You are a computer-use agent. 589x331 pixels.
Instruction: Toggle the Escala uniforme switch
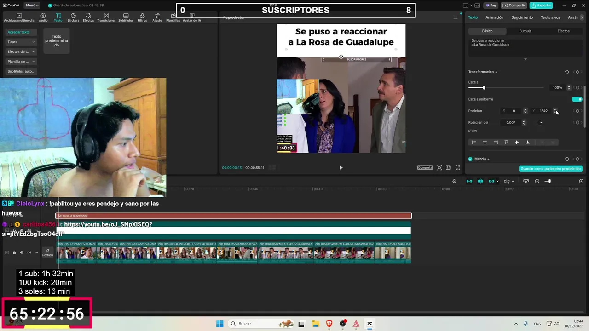point(577,99)
